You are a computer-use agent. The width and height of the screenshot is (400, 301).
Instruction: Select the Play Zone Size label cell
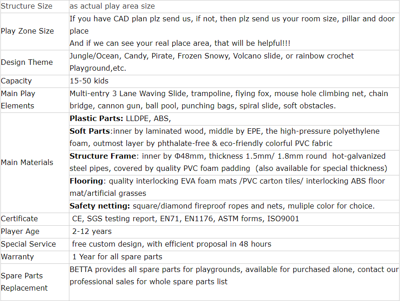click(x=34, y=31)
